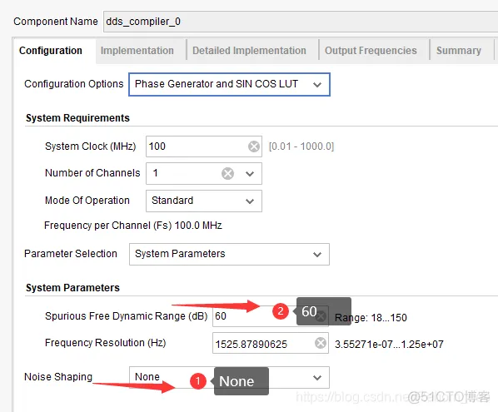The height and width of the screenshot is (412, 498).
Task: Click the red annotation marker 1
Action: 198,380
